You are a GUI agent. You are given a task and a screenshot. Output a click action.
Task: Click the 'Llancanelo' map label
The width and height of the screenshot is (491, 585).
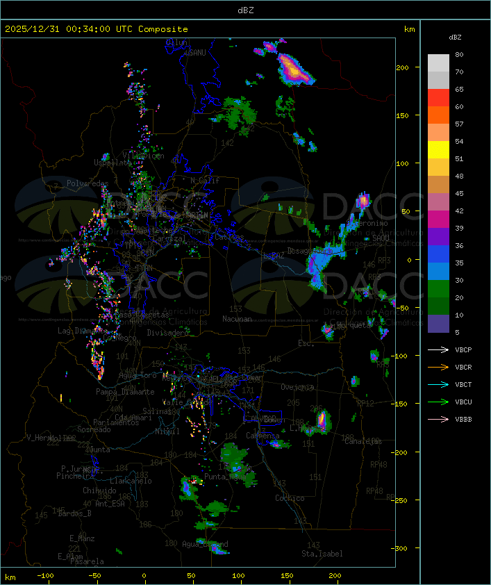pyautogui.click(x=131, y=481)
